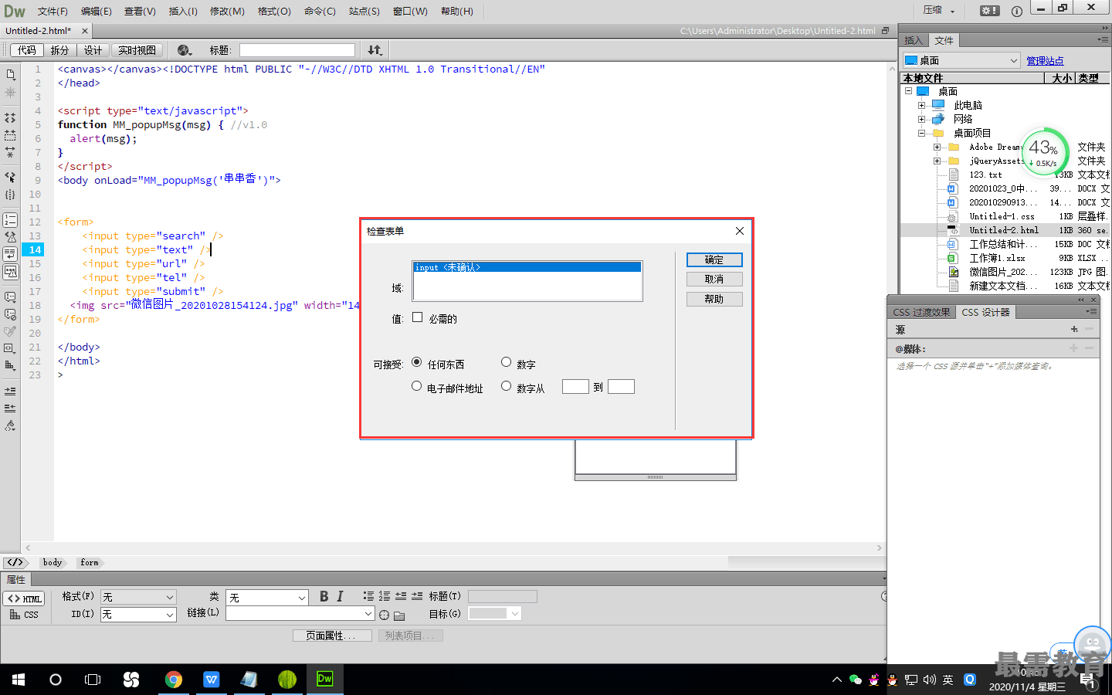This screenshot has width=1112, height=695.
Task: Apply bold with the B icon
Action: pos(324,596)
